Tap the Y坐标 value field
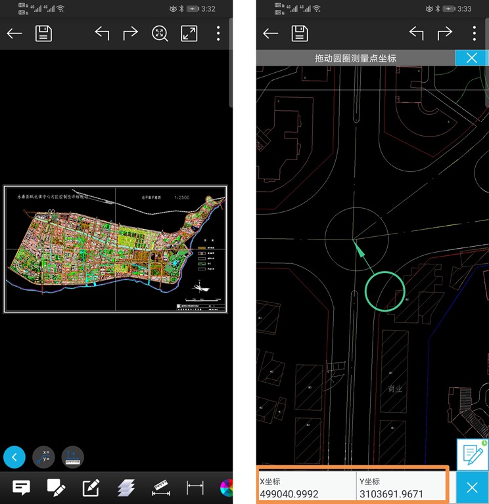The width and height of the screenshot is (489, 504). pos(402,487)
